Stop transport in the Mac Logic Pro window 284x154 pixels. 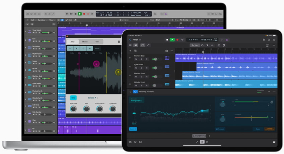[76, 14]
